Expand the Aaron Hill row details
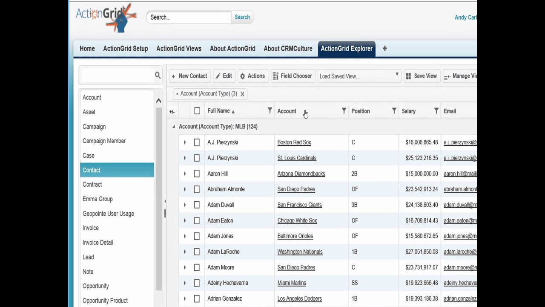 pos(185,174)
